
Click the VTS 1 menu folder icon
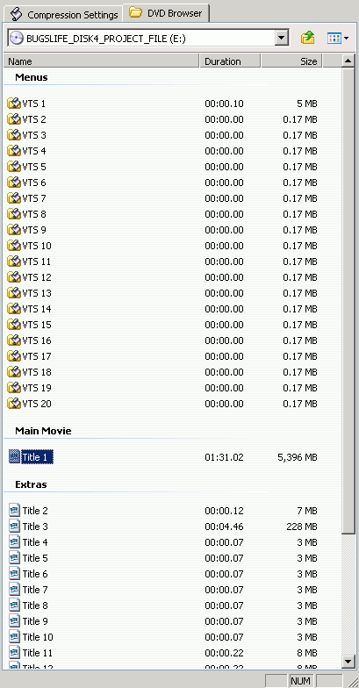pos(14,104)
